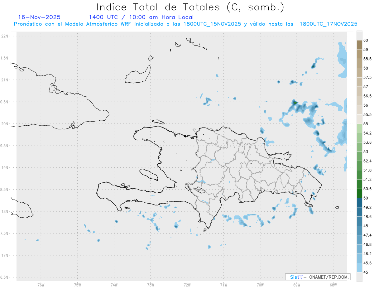Click the latitude label '20N'
374x289 pixels.
point(4,124)
